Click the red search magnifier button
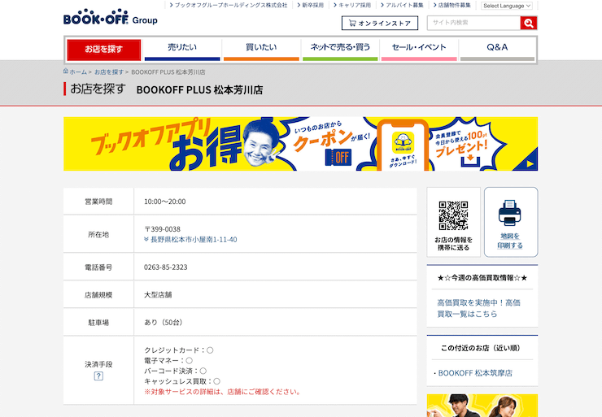This screenshot has width=602, height=417. click(x=528, y=23)
